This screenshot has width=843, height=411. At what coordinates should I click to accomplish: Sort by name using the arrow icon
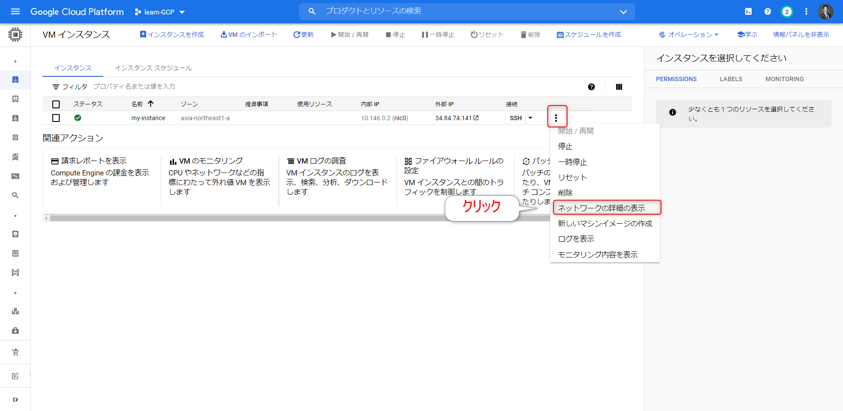click(151, 104)
